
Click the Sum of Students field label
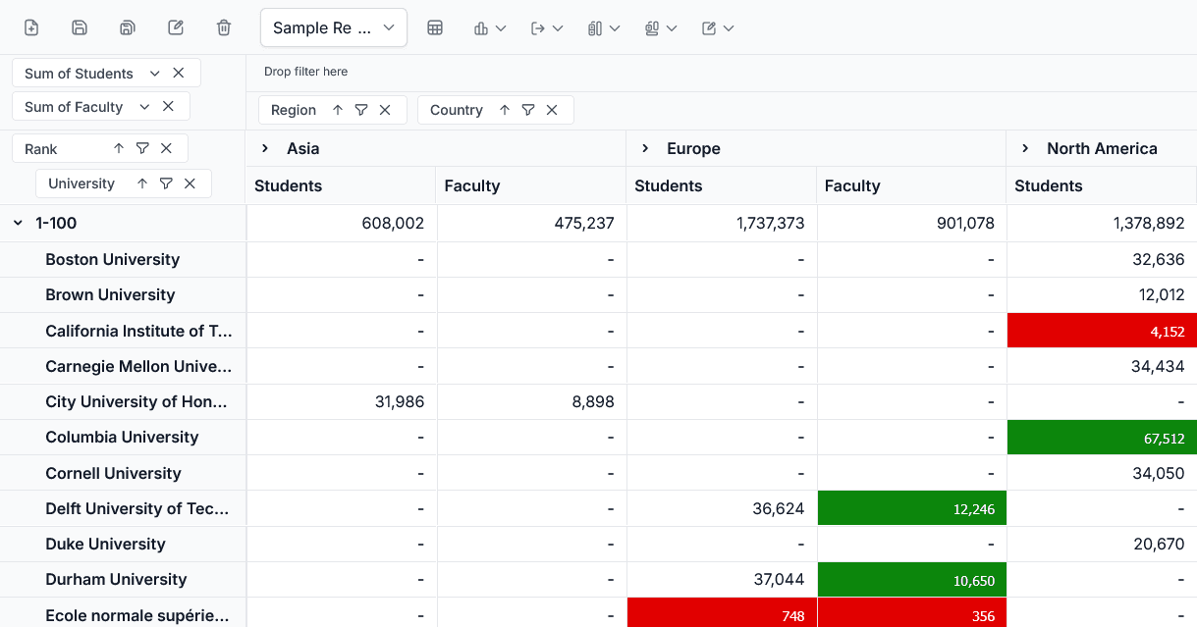point(79,74)
